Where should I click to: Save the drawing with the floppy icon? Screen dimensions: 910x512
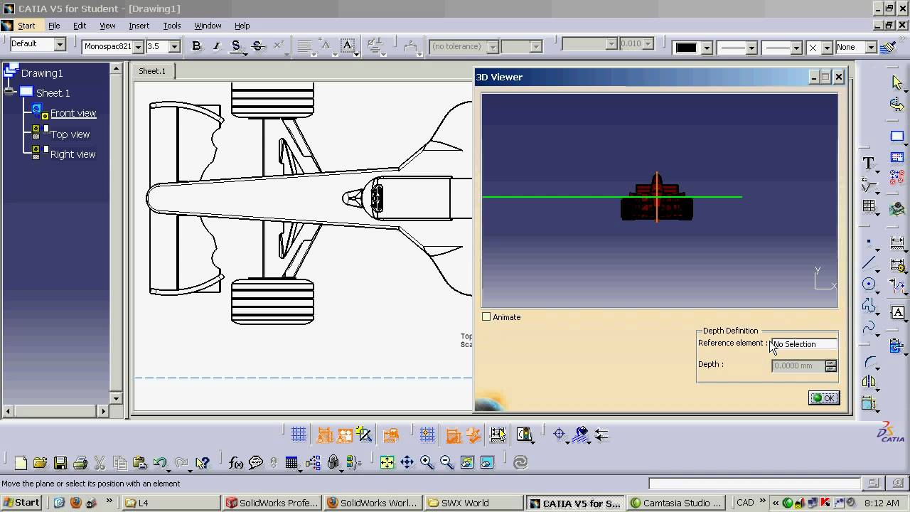coord(60,463)
